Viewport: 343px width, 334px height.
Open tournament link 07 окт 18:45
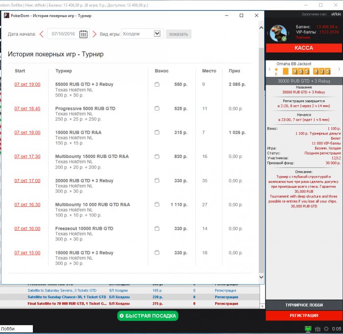[27, 109]
